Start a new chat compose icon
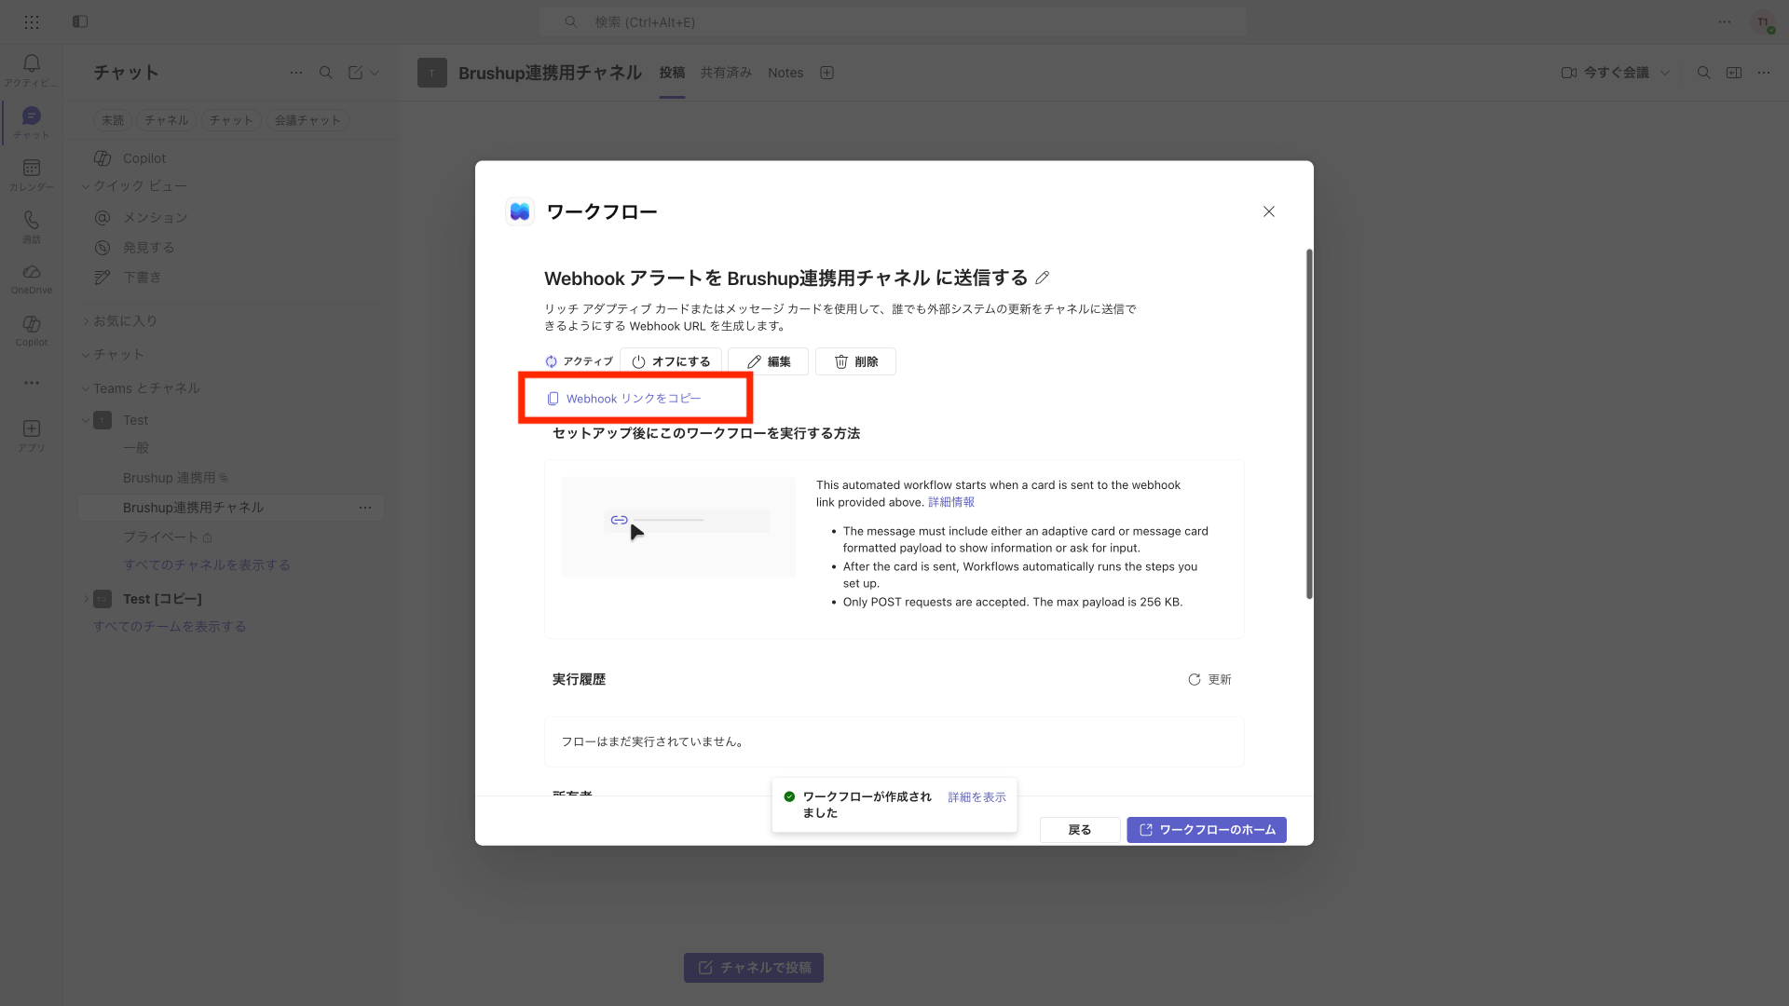 [355, 72]
